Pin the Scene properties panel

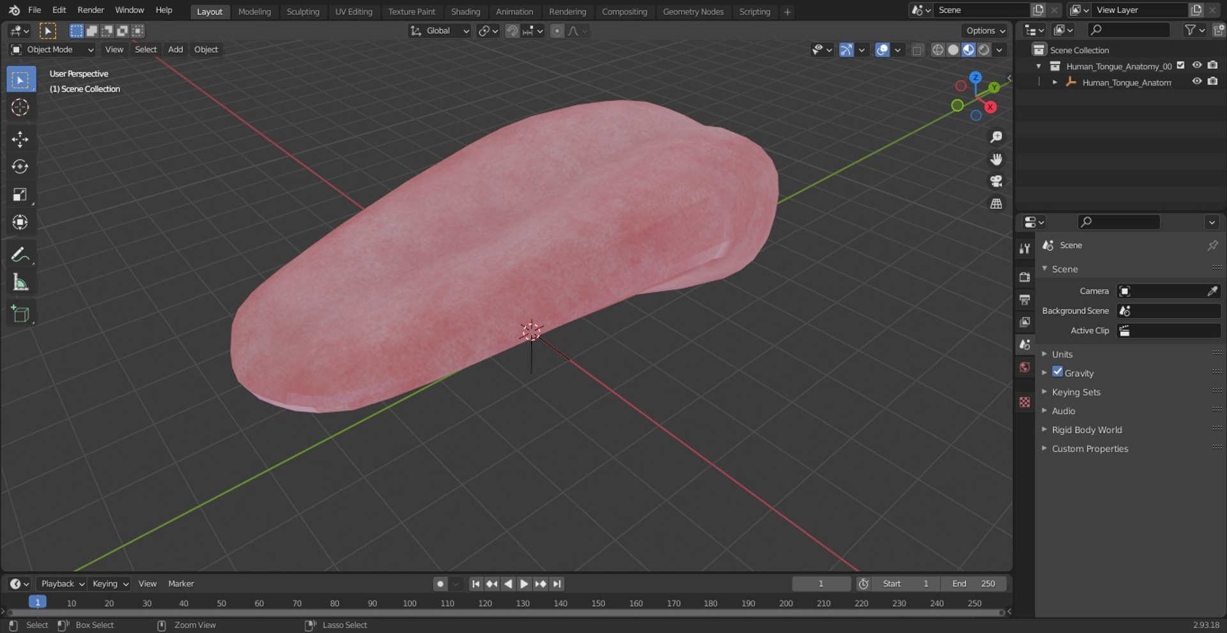pyautogui.click(x=1212, y=245)
